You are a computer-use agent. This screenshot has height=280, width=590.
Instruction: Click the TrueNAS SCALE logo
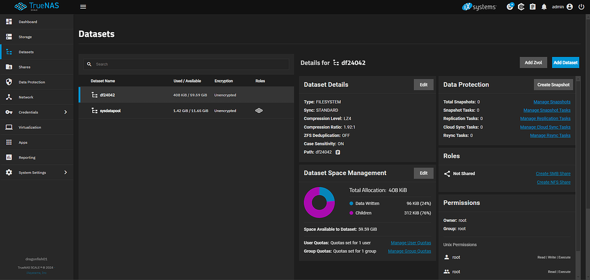[37, 6]
